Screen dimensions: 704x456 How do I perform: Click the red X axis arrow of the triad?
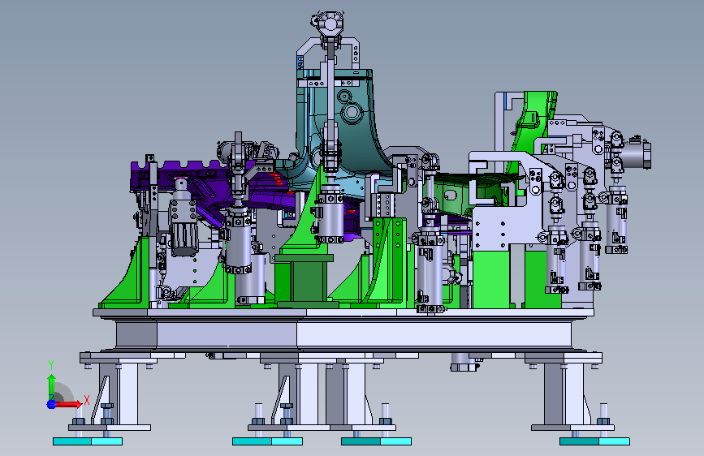(x=68, y=404)
